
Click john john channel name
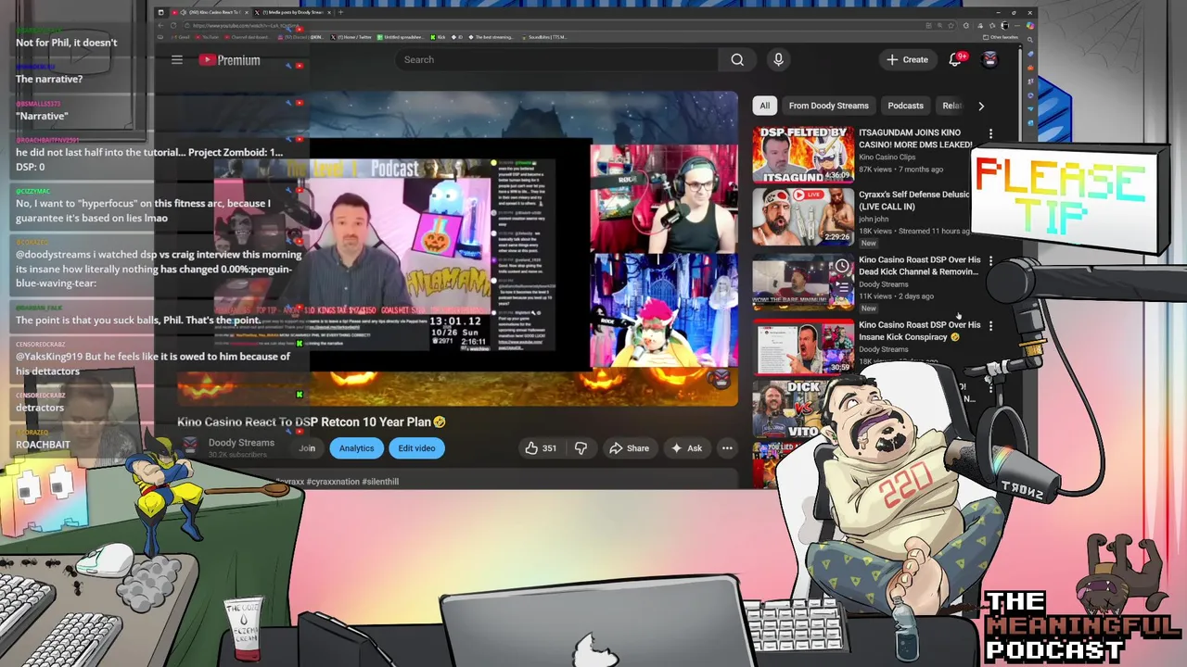tap(874, 220)
